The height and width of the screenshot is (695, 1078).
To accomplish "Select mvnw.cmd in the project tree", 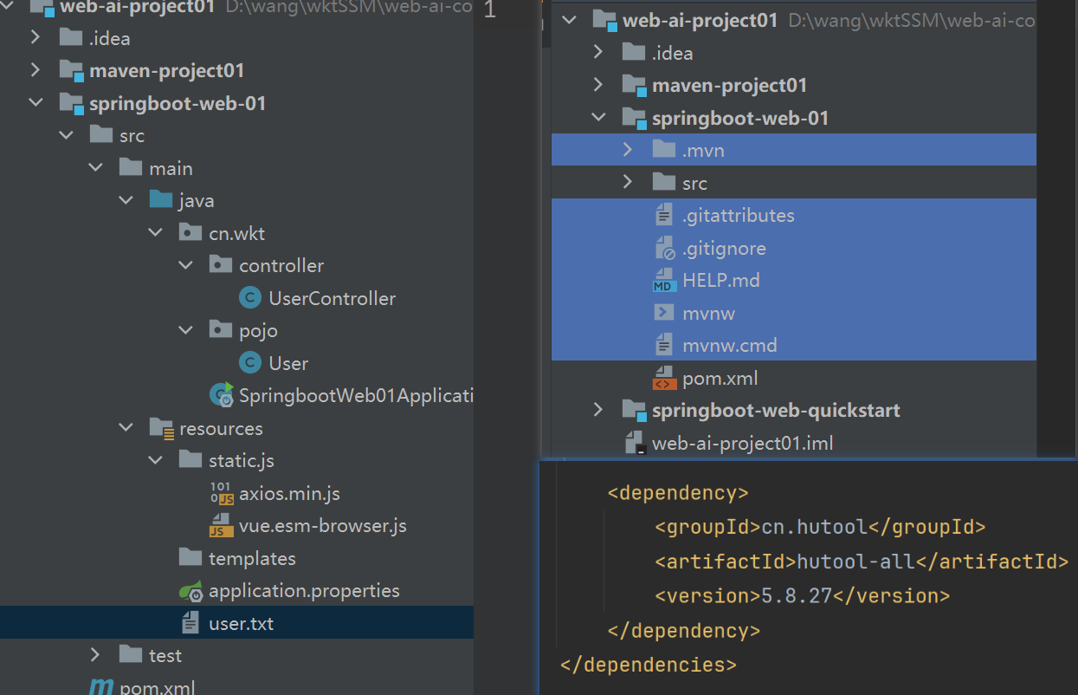I will pos(729,346).
